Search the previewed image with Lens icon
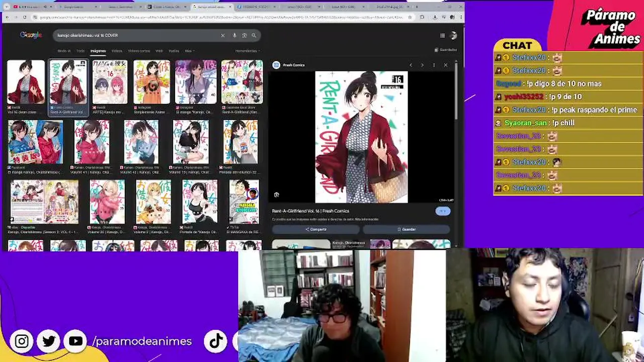644x362 pixels. pyautogui.click(x=276, y=195)
